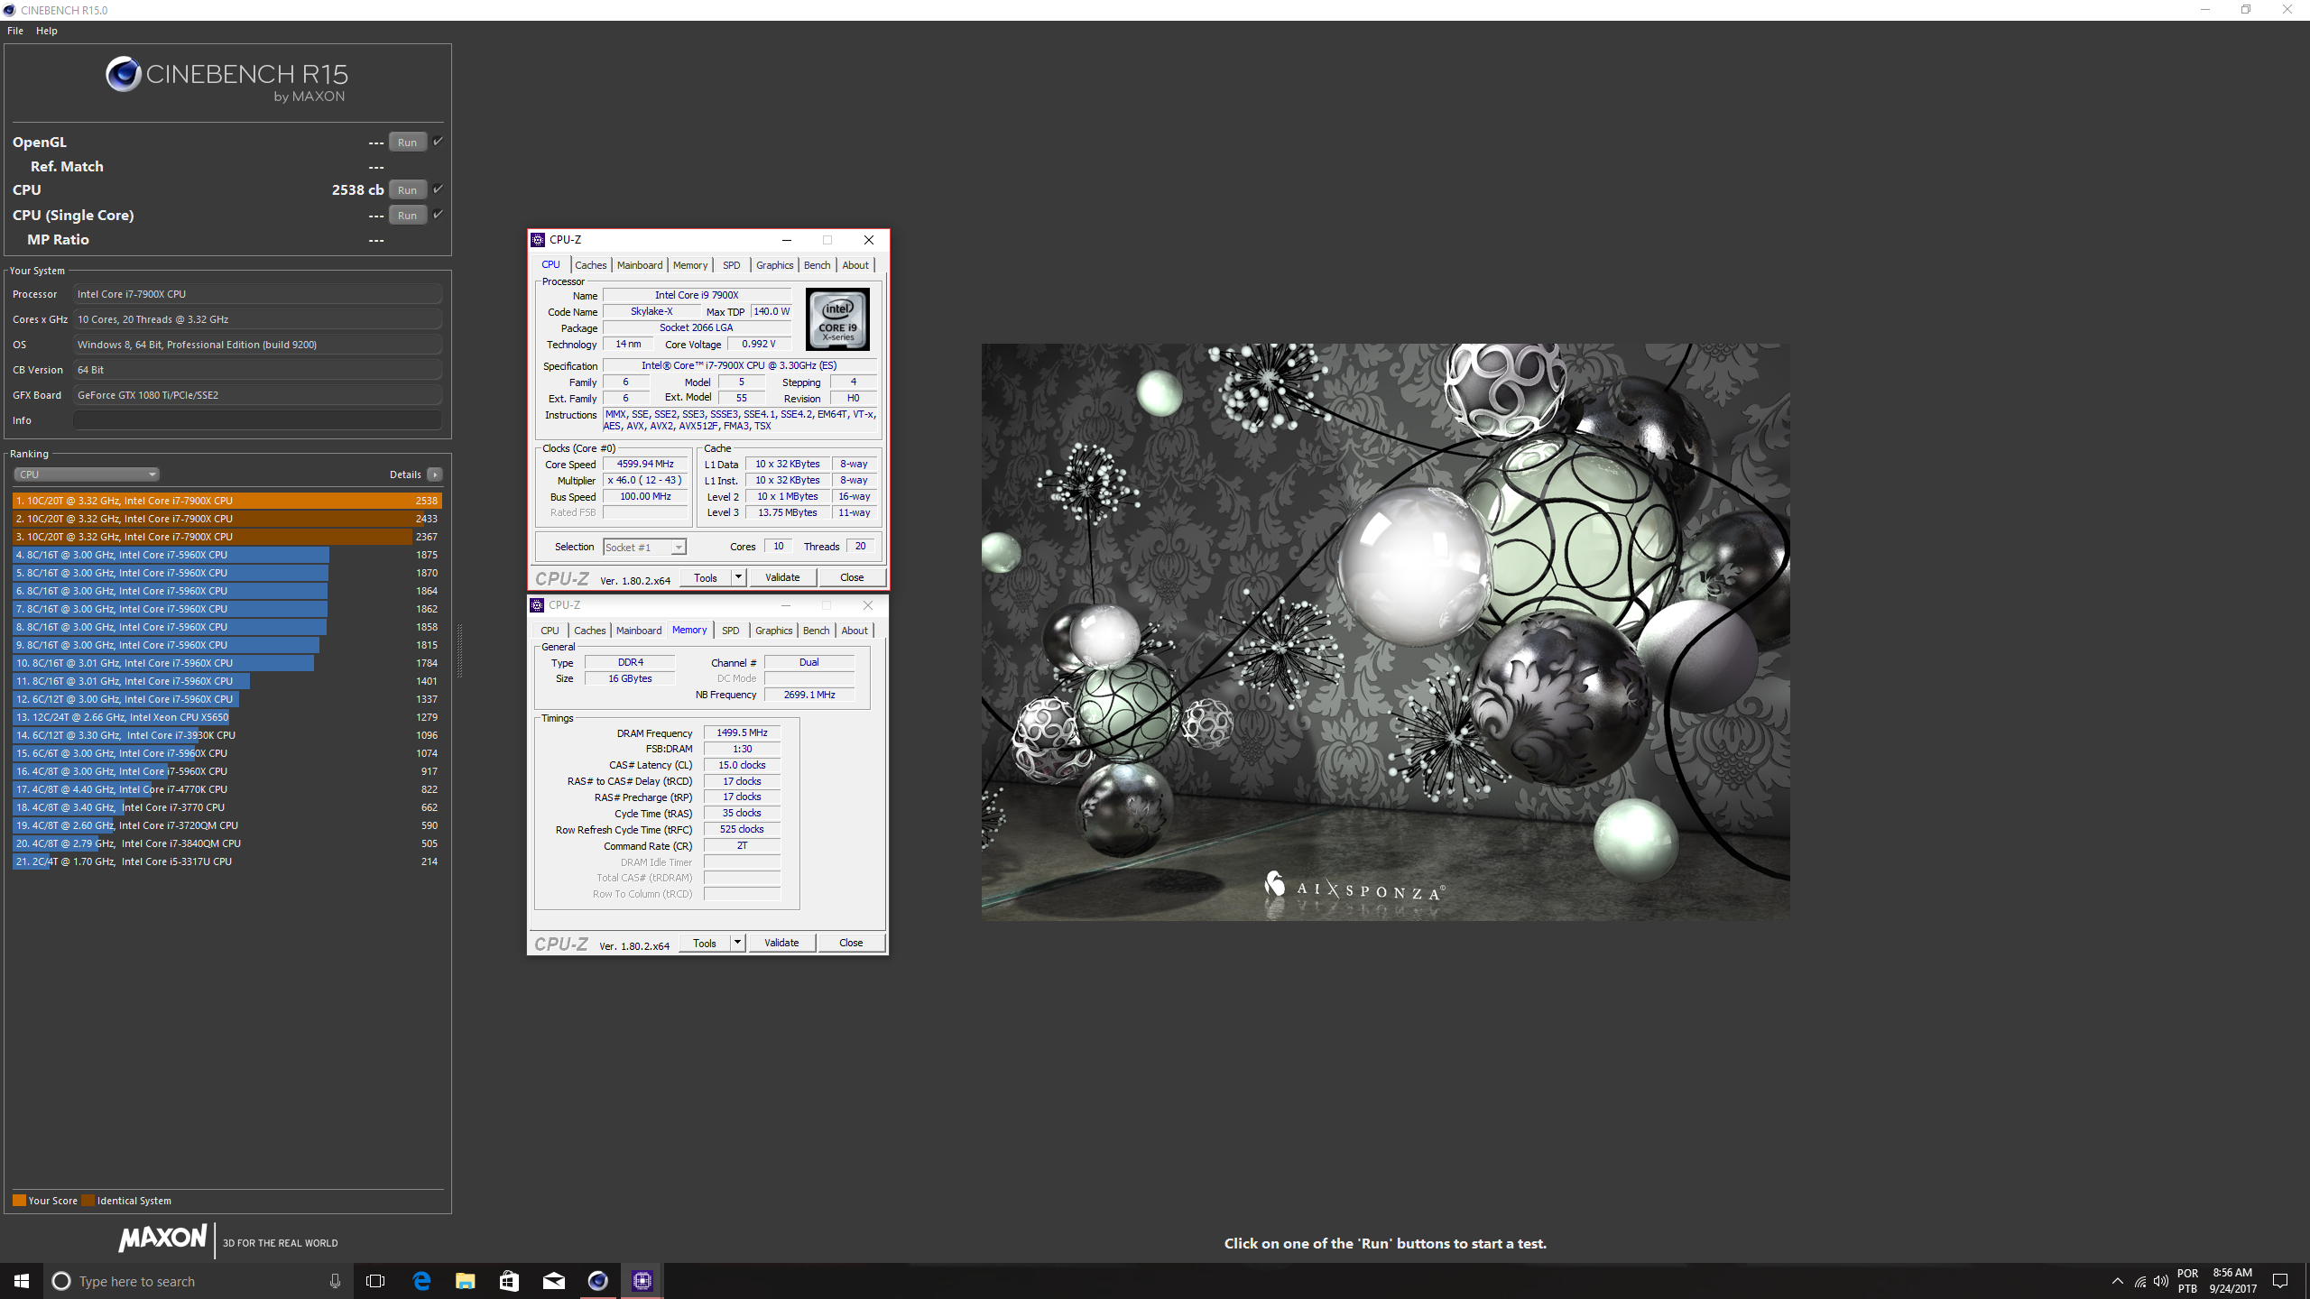Open Tools dropdown arrow in bottom CPU-Z window

[x=737, y=943]
